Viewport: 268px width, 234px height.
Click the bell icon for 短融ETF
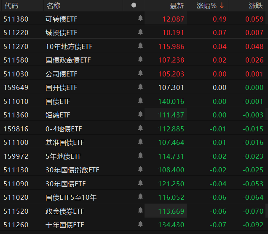click(x=140, y=115)
